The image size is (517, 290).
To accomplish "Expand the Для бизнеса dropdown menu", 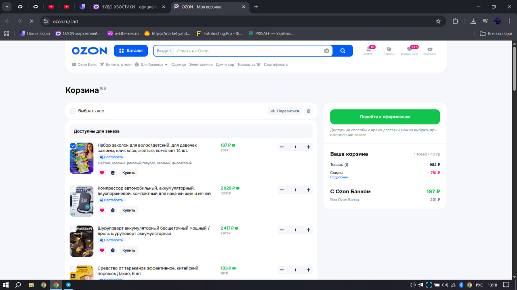I will 151,64.
